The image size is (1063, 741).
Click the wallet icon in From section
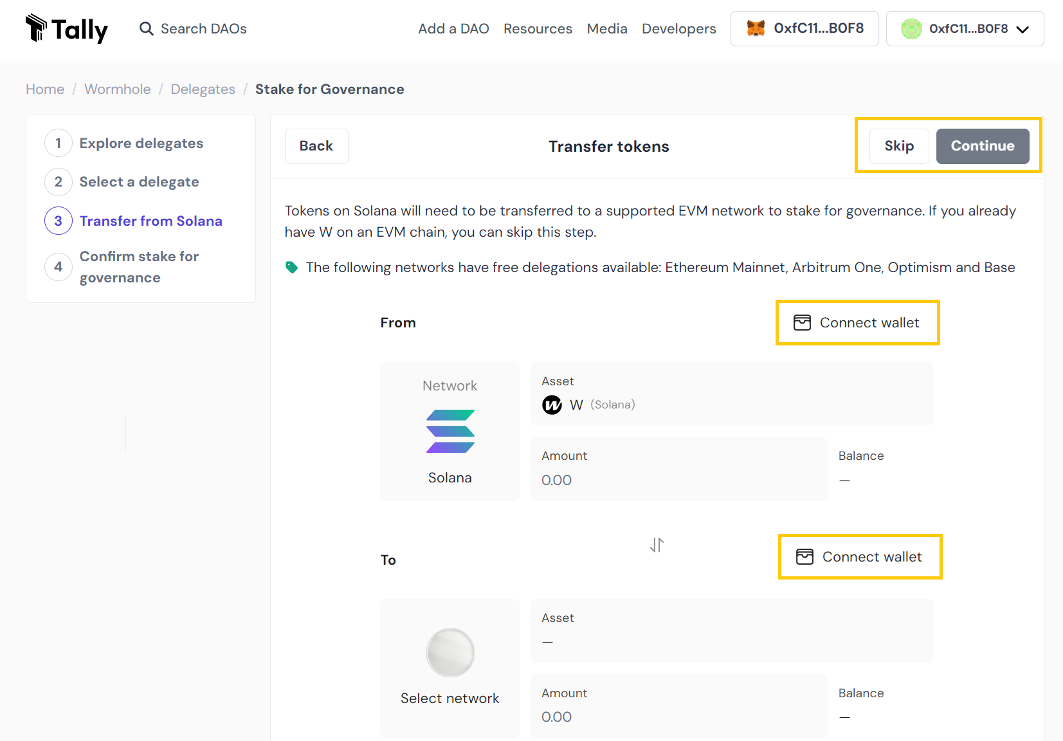pyautogui.click(x=802, y=323)
